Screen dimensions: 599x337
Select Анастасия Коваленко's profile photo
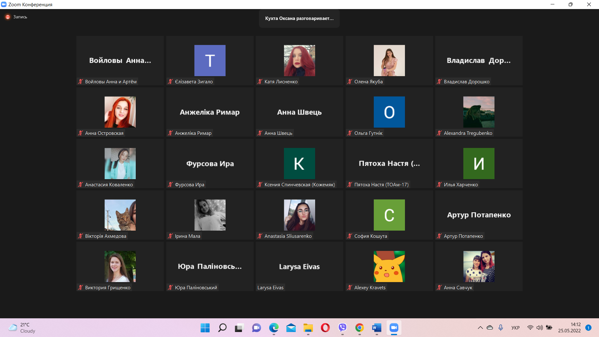(120, 164)
